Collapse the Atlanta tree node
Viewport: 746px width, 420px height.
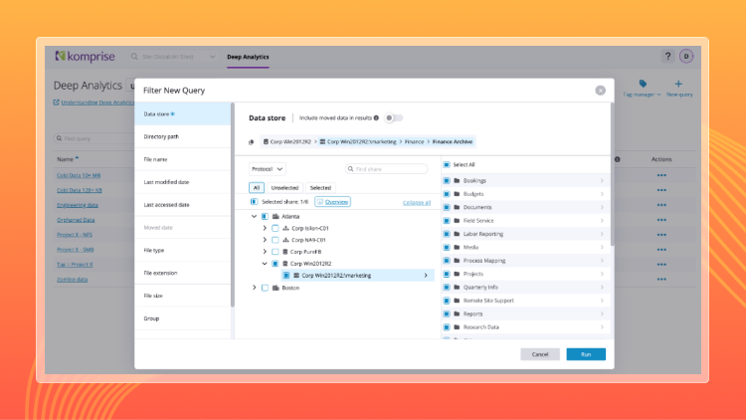coord(254,216)
